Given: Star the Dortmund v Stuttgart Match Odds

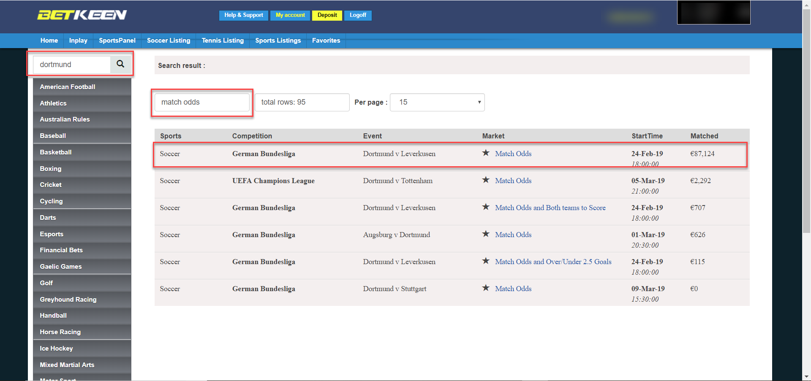Looking at the screenshot, I should [486, 288].
